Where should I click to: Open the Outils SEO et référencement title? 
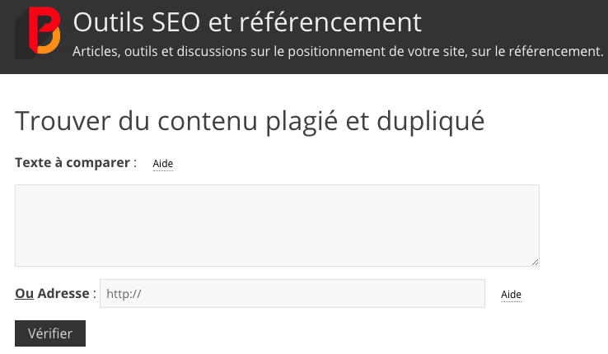pyautogui.click(x=246, y=22)
